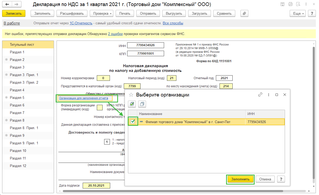Collapse the branch row's minus icon

pyautogui.click(x=141, y=122)
